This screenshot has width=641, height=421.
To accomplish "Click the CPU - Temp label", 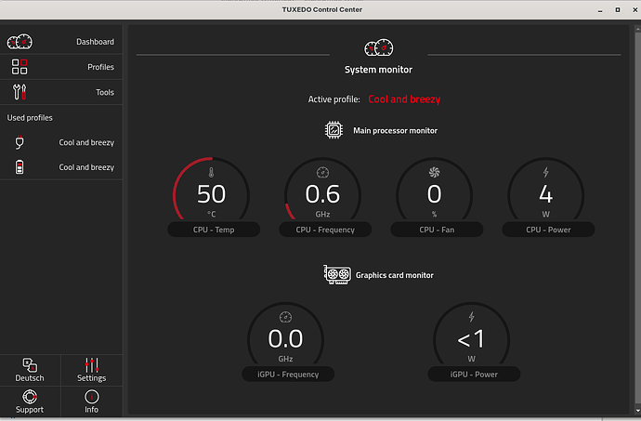I will pyautogui.click(x=214, y=230).
